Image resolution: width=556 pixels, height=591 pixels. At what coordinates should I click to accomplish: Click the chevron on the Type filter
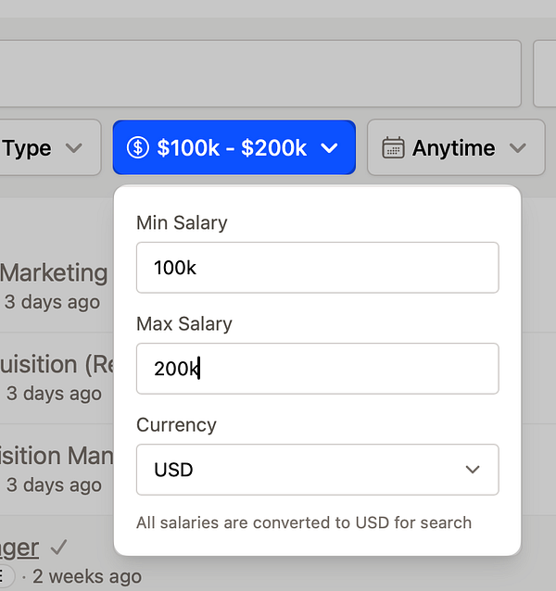[x=73, y=148]
